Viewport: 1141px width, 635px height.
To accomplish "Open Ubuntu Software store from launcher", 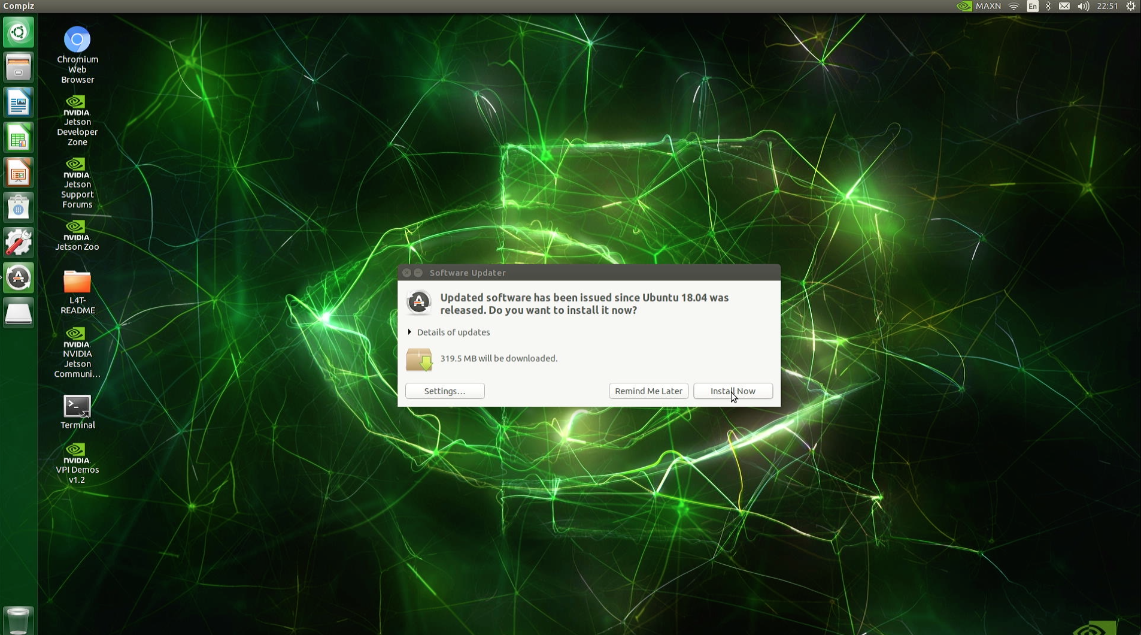I will click(x=19, y=207).
